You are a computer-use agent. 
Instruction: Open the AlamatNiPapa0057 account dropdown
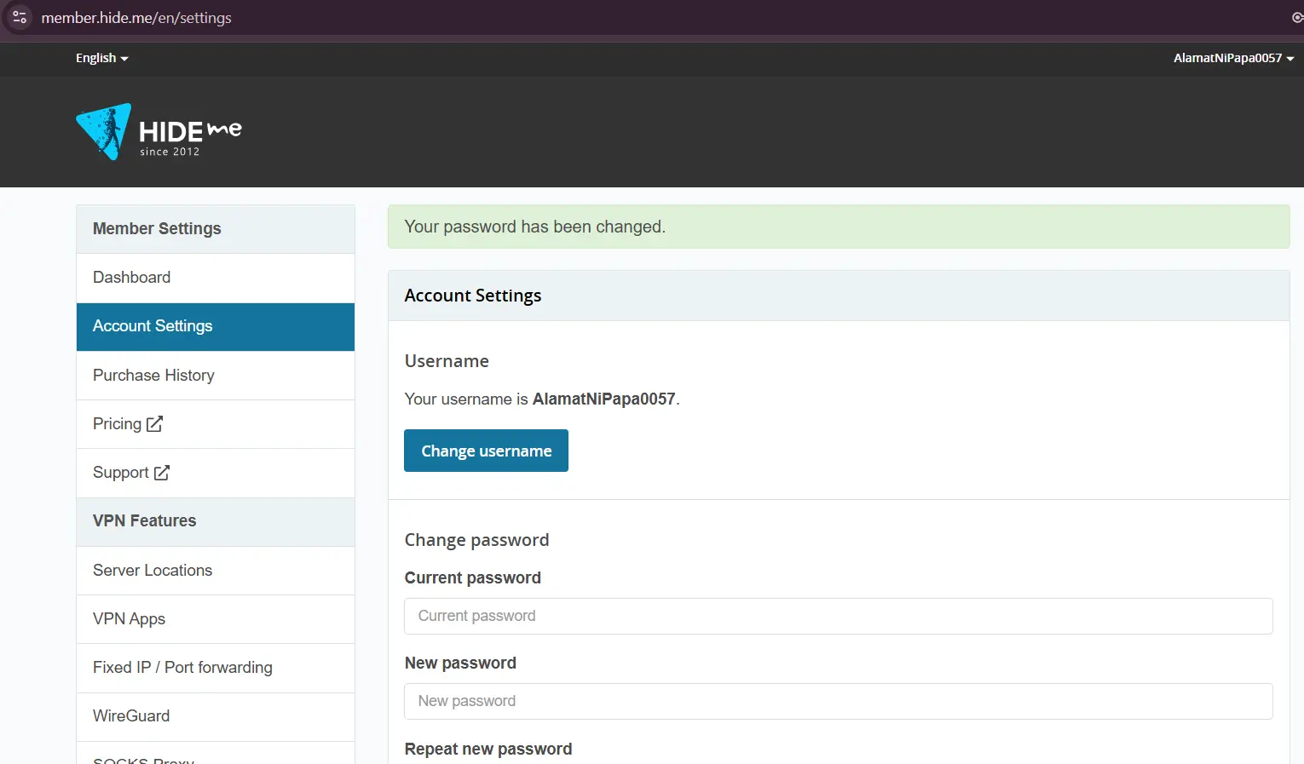click(x=1233, y=58)
